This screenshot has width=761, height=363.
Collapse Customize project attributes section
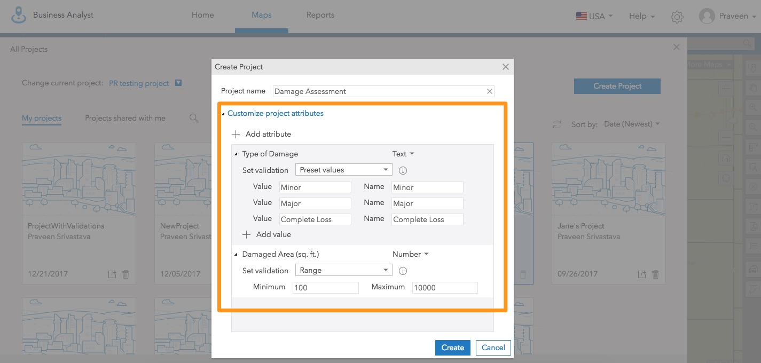(223, 114)
